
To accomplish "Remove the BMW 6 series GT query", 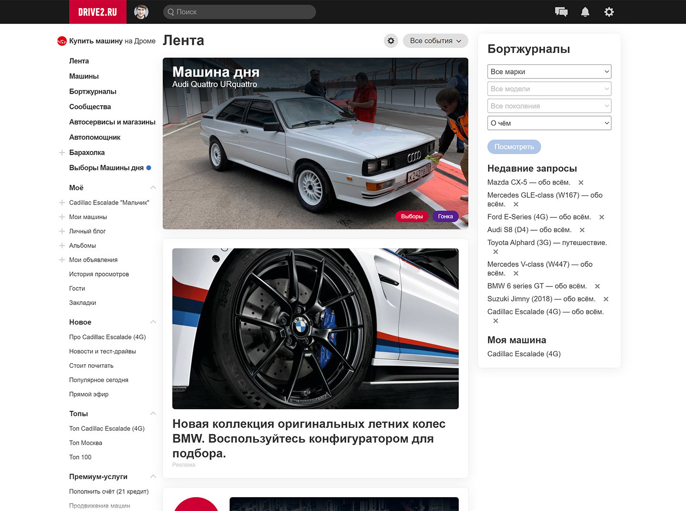I will point(597,286).
